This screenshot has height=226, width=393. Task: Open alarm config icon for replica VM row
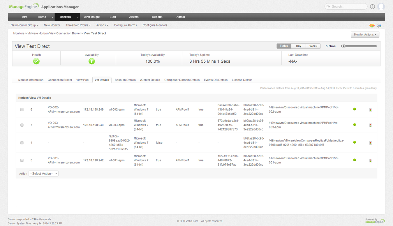371,143
